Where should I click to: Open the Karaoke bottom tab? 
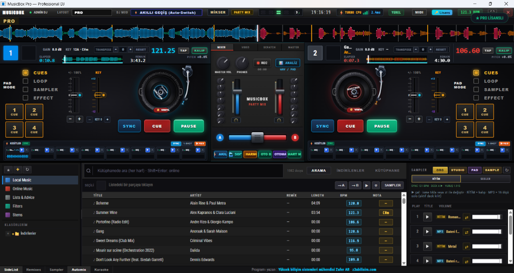[101, 269]
